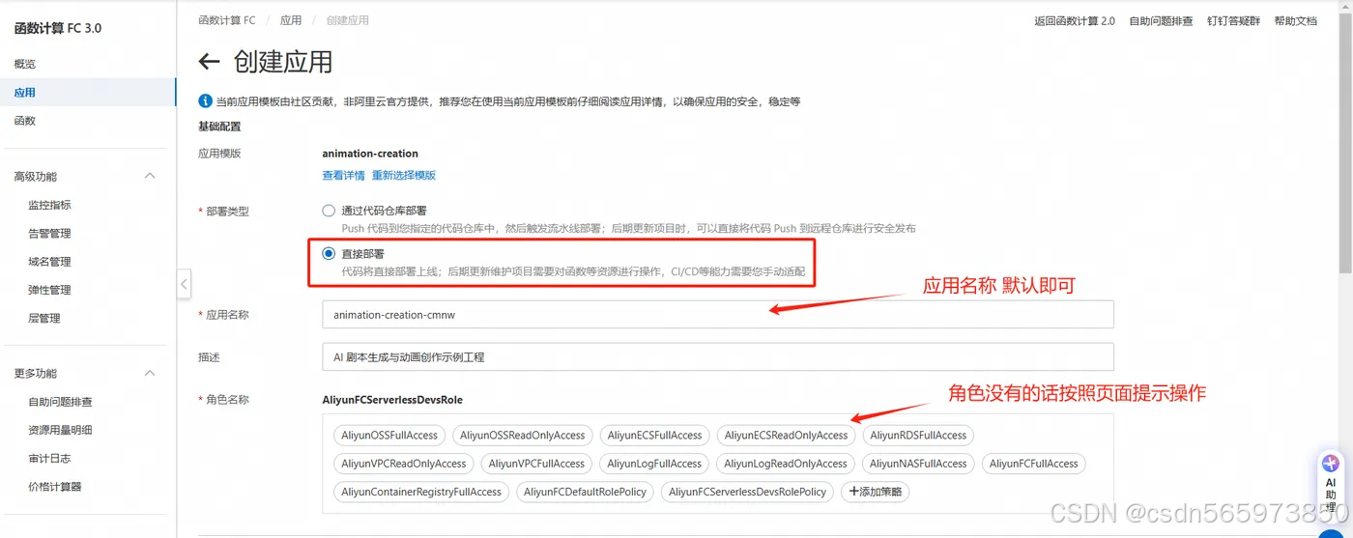
Task: Open 帮助文档 link
Action: click(x=1295, y=20)
